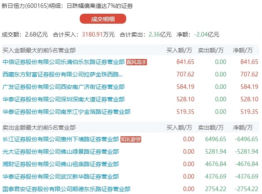Click 净额 -2.04亿元 value
Image resolution: width=262 pixels, height=194 pixels.
[x=206, y=34]
